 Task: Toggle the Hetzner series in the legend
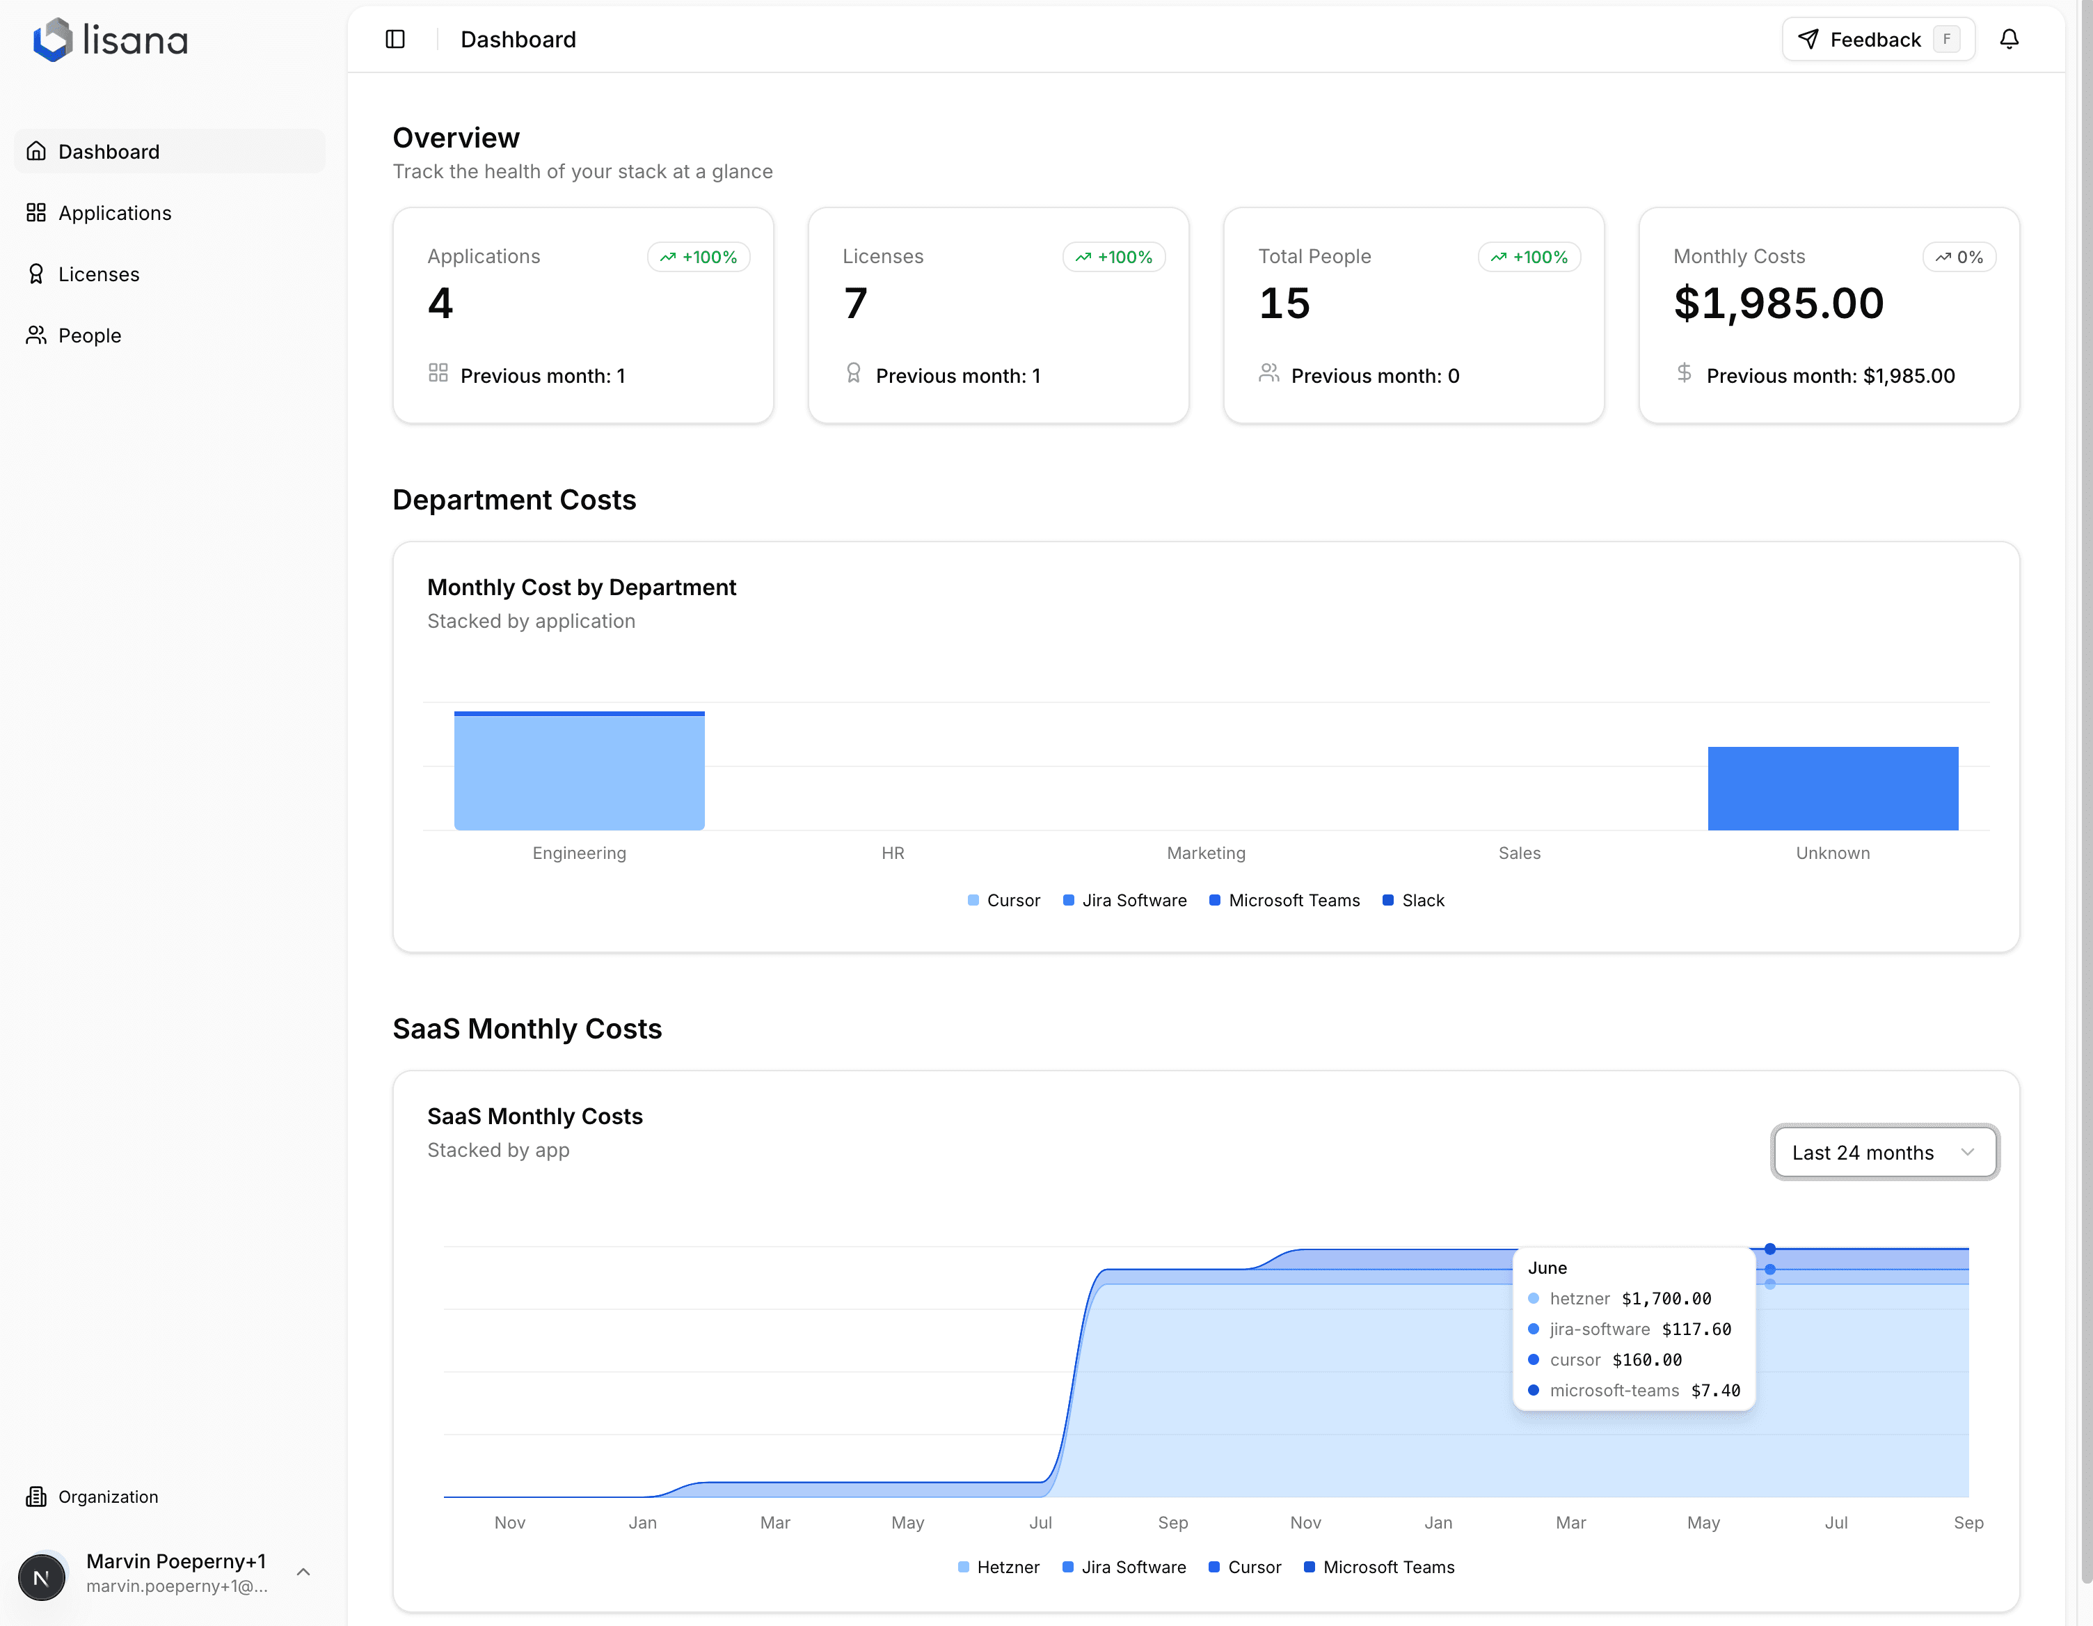(998, 1567)
